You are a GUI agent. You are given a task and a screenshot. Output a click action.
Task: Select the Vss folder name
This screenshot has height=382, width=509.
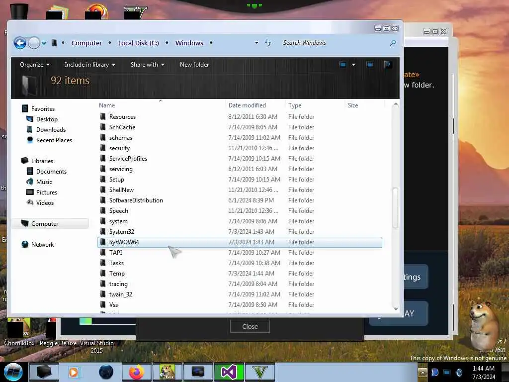point(113,305)
